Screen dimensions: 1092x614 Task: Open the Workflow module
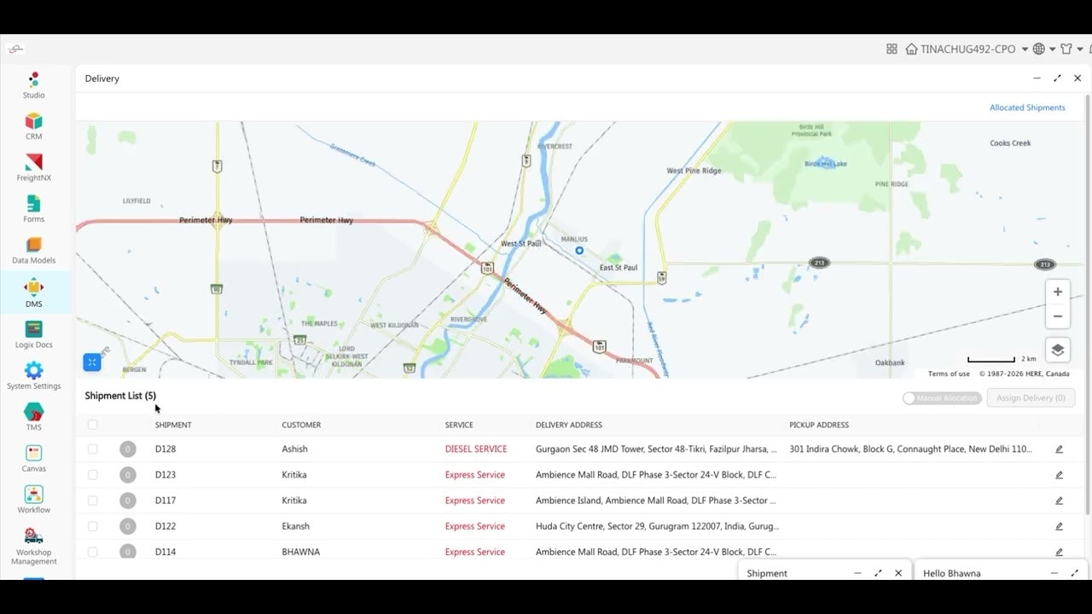pos(33,500)
